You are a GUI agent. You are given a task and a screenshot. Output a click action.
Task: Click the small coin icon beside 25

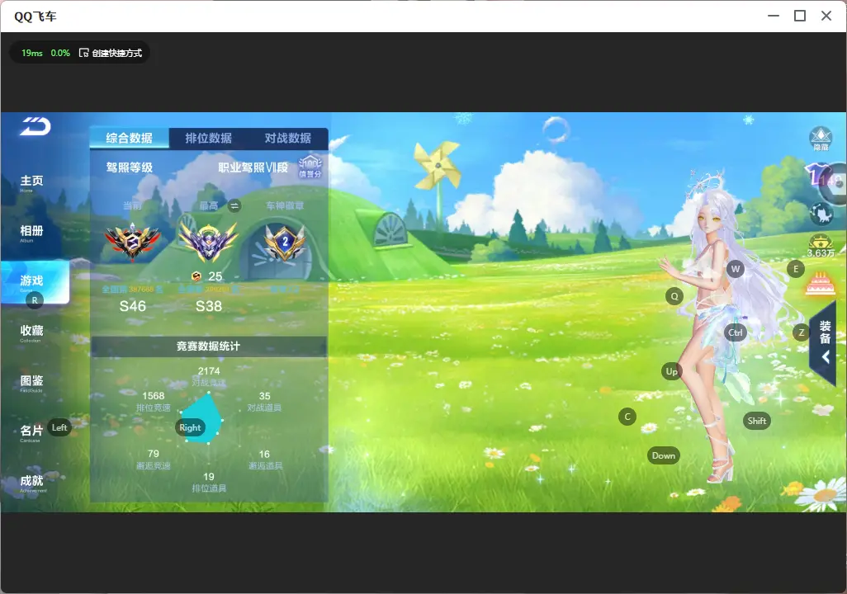pos(196,276)
